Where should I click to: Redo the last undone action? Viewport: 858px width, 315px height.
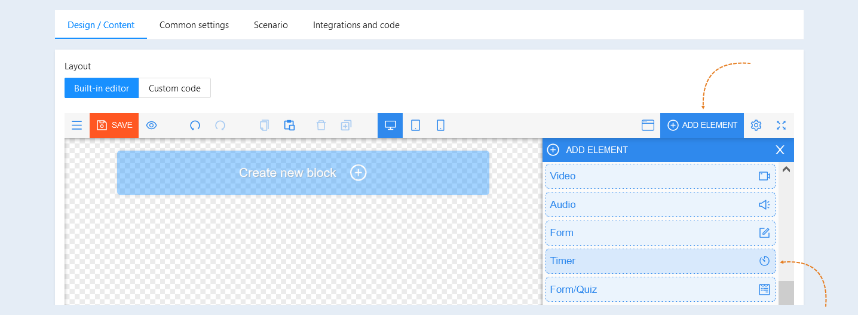(220, 126)
